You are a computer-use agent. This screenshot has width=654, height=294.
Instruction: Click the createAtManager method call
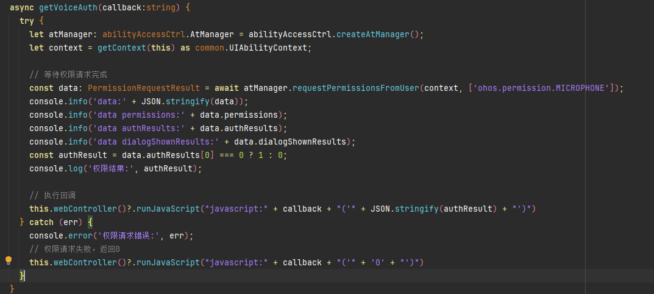pos(373,34)
